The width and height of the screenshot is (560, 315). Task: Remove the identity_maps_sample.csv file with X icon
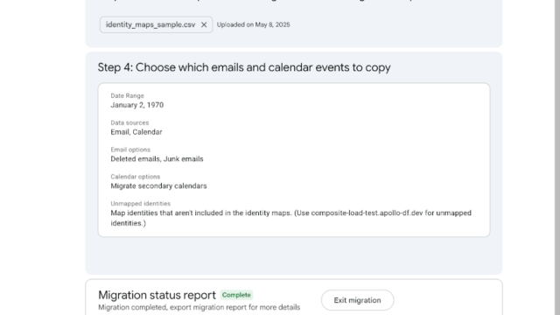pos(204,24)
